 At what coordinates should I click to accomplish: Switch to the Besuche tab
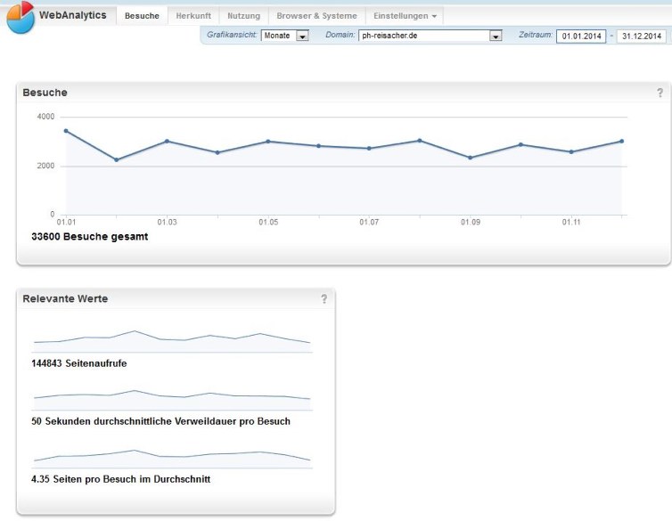(x=143, y=16)
